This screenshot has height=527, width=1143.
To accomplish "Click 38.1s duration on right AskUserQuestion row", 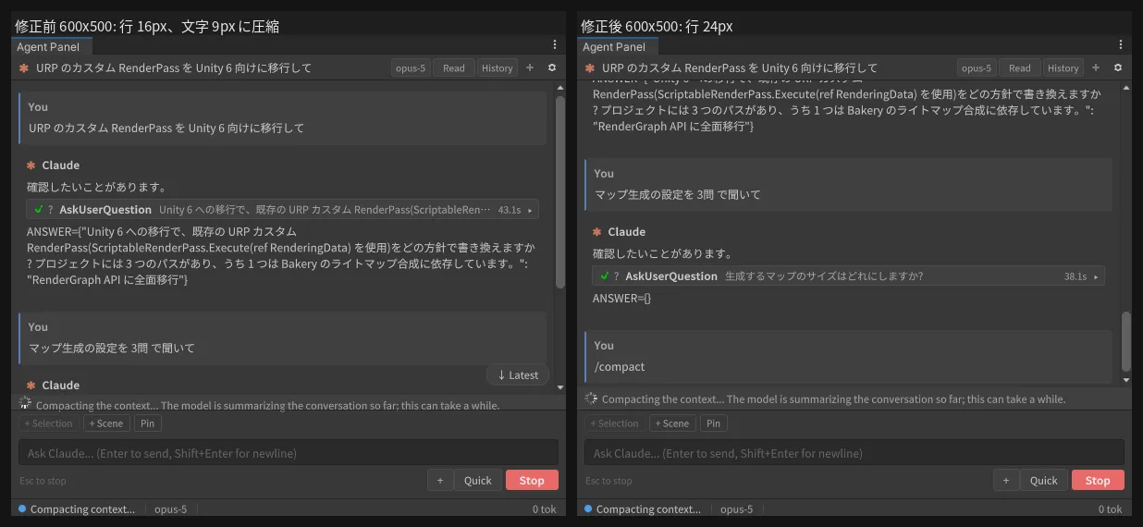I will point(1075,276).
